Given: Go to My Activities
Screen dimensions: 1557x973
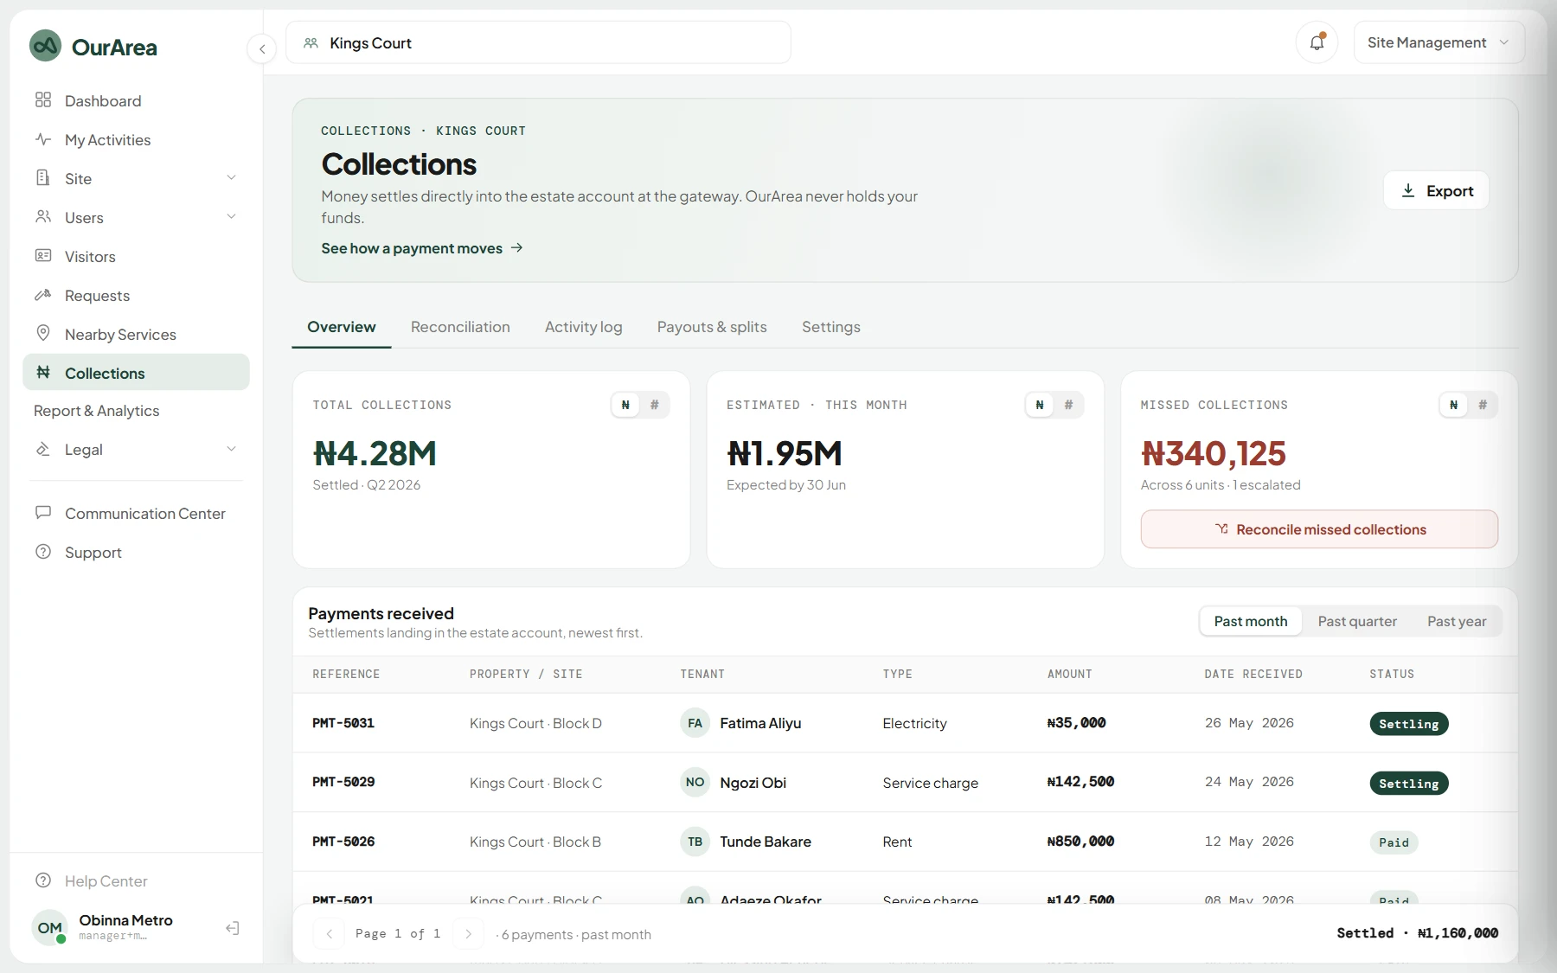Looking at the screenshot, I should coord(136,139).
